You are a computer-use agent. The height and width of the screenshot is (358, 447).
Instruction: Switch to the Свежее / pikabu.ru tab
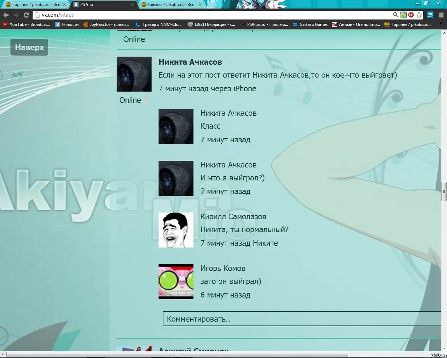tap(171, 5)
